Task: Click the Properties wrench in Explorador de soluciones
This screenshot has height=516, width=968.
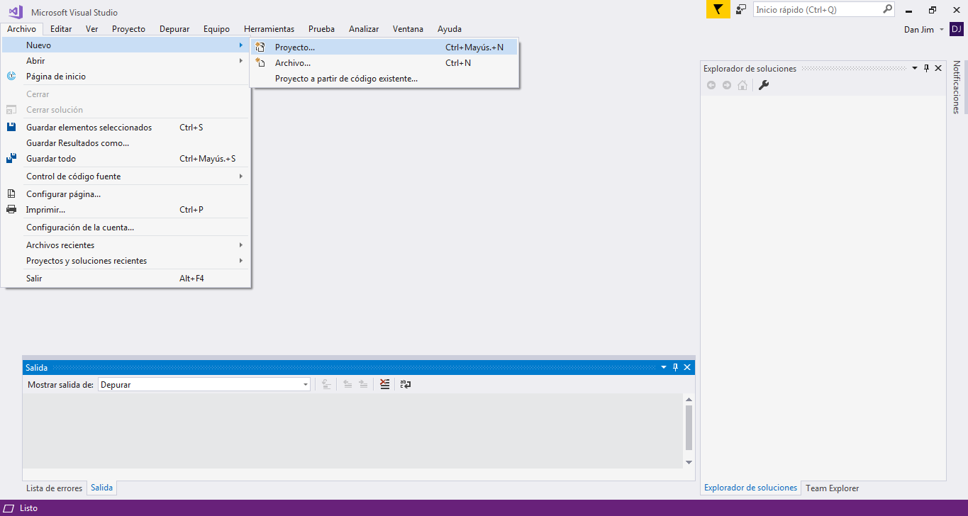Action: point(764,85)
